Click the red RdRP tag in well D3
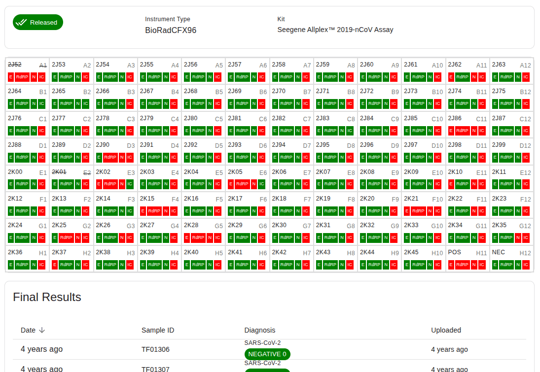 point(110,157)
